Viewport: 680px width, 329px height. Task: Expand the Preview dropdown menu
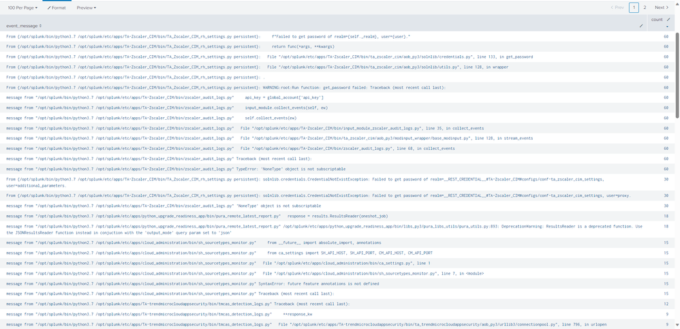tap(86, 7)
